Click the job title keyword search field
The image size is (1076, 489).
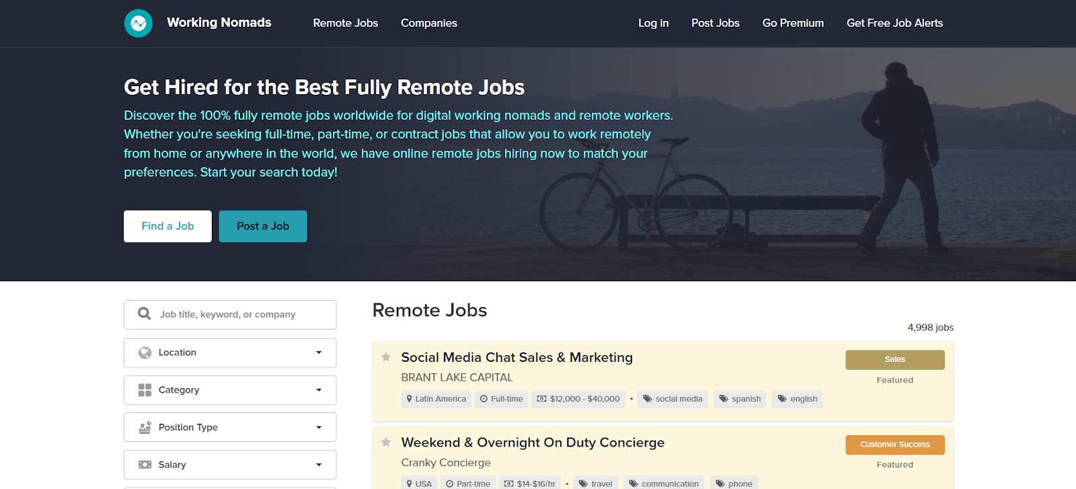tap(230, 315)
